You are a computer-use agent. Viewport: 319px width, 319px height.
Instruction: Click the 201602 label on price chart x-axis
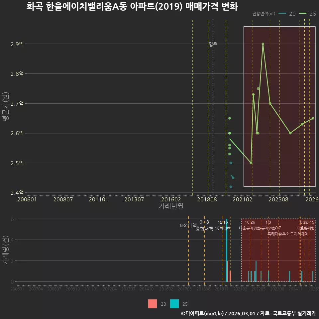pos(171,199)
